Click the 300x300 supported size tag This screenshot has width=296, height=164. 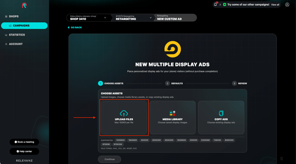click(x=169, y=140)
